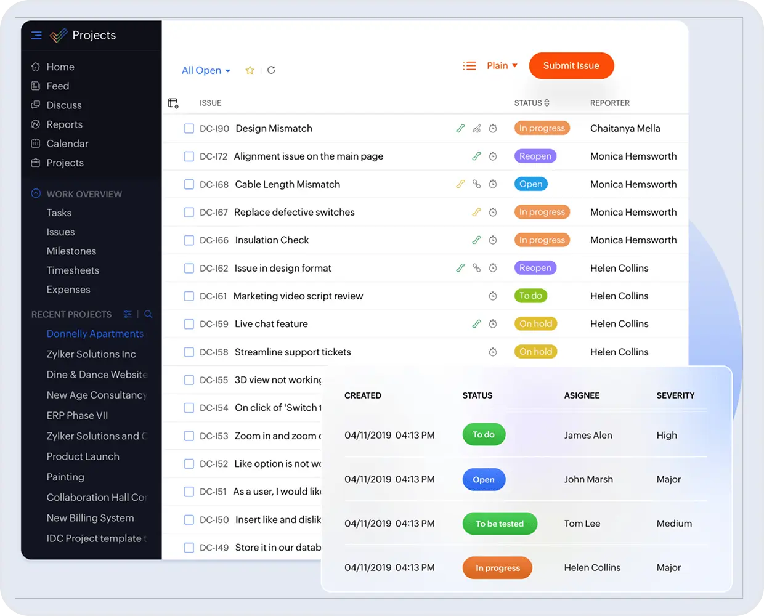Open Tasks under Work Overview

point(59,213)
